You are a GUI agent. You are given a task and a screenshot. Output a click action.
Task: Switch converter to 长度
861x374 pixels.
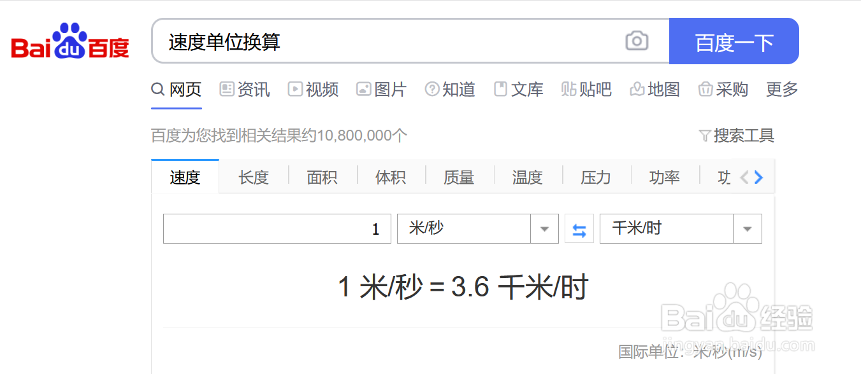(254, 177)
